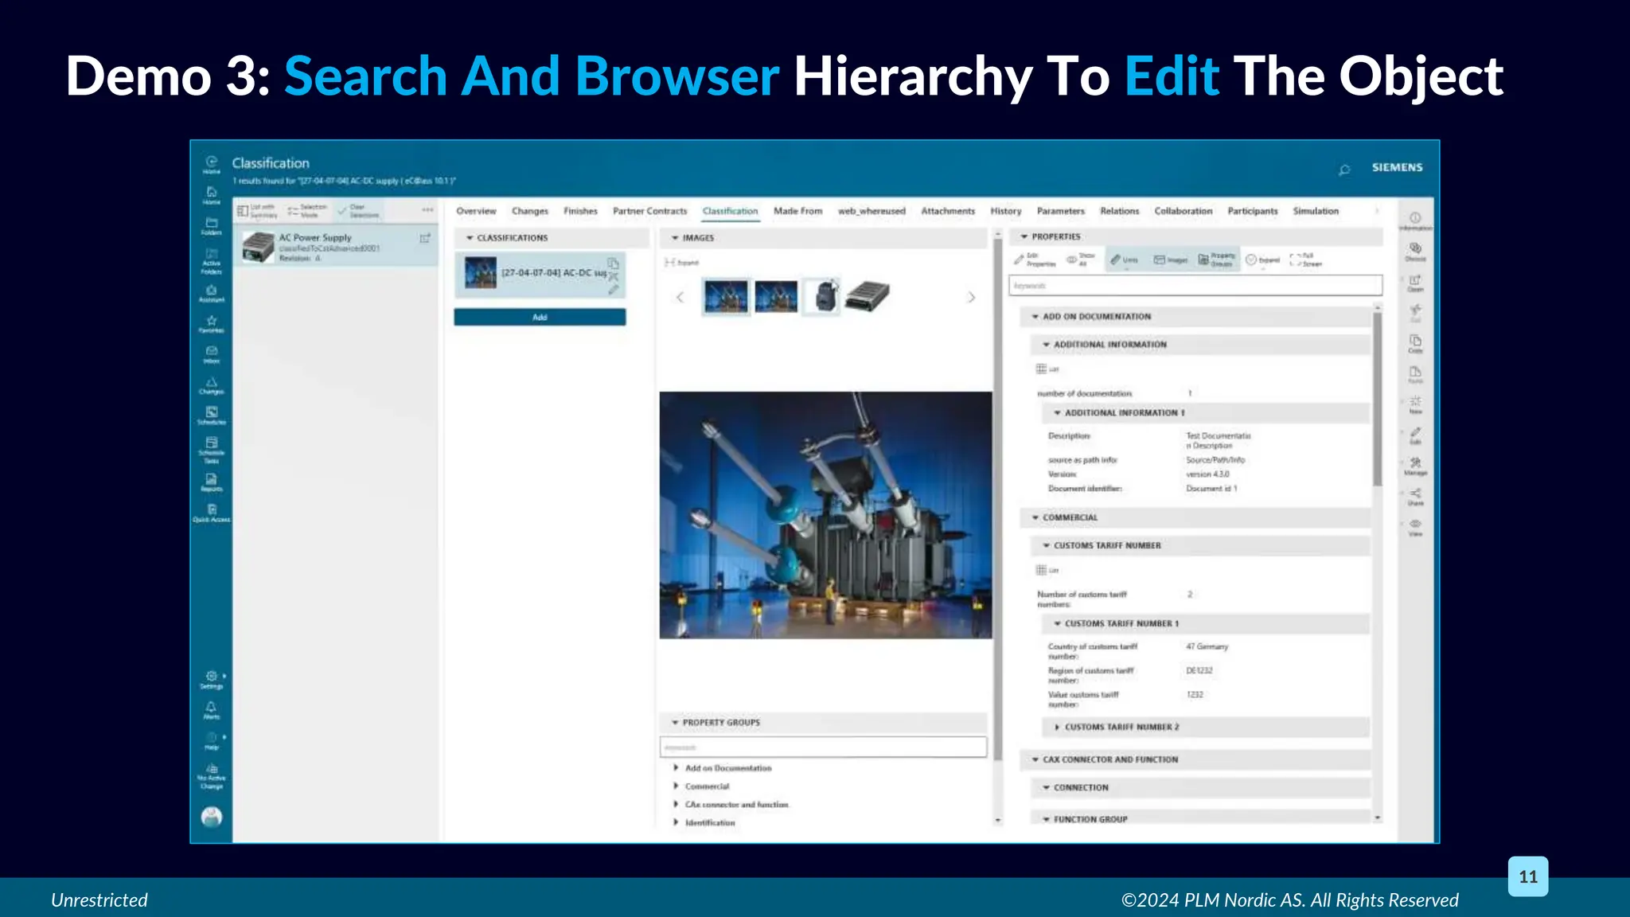This screenshot has width=1630, height=917.
Task: Click the Open command in right toolbar
Action: click(x=1415, y=283)
